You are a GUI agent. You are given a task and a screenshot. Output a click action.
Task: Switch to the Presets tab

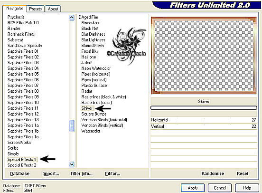click(x=36, y=9)
